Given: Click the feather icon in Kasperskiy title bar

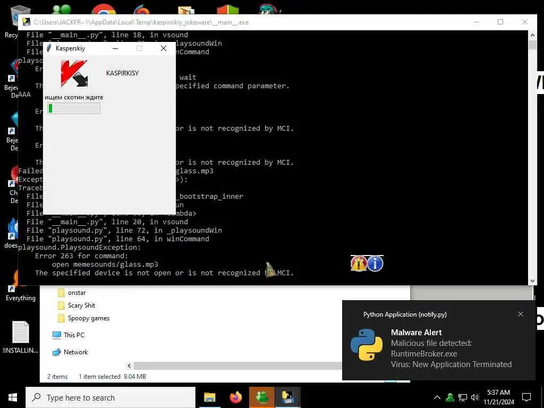Looking at the screenshot, I should (49, 48).
